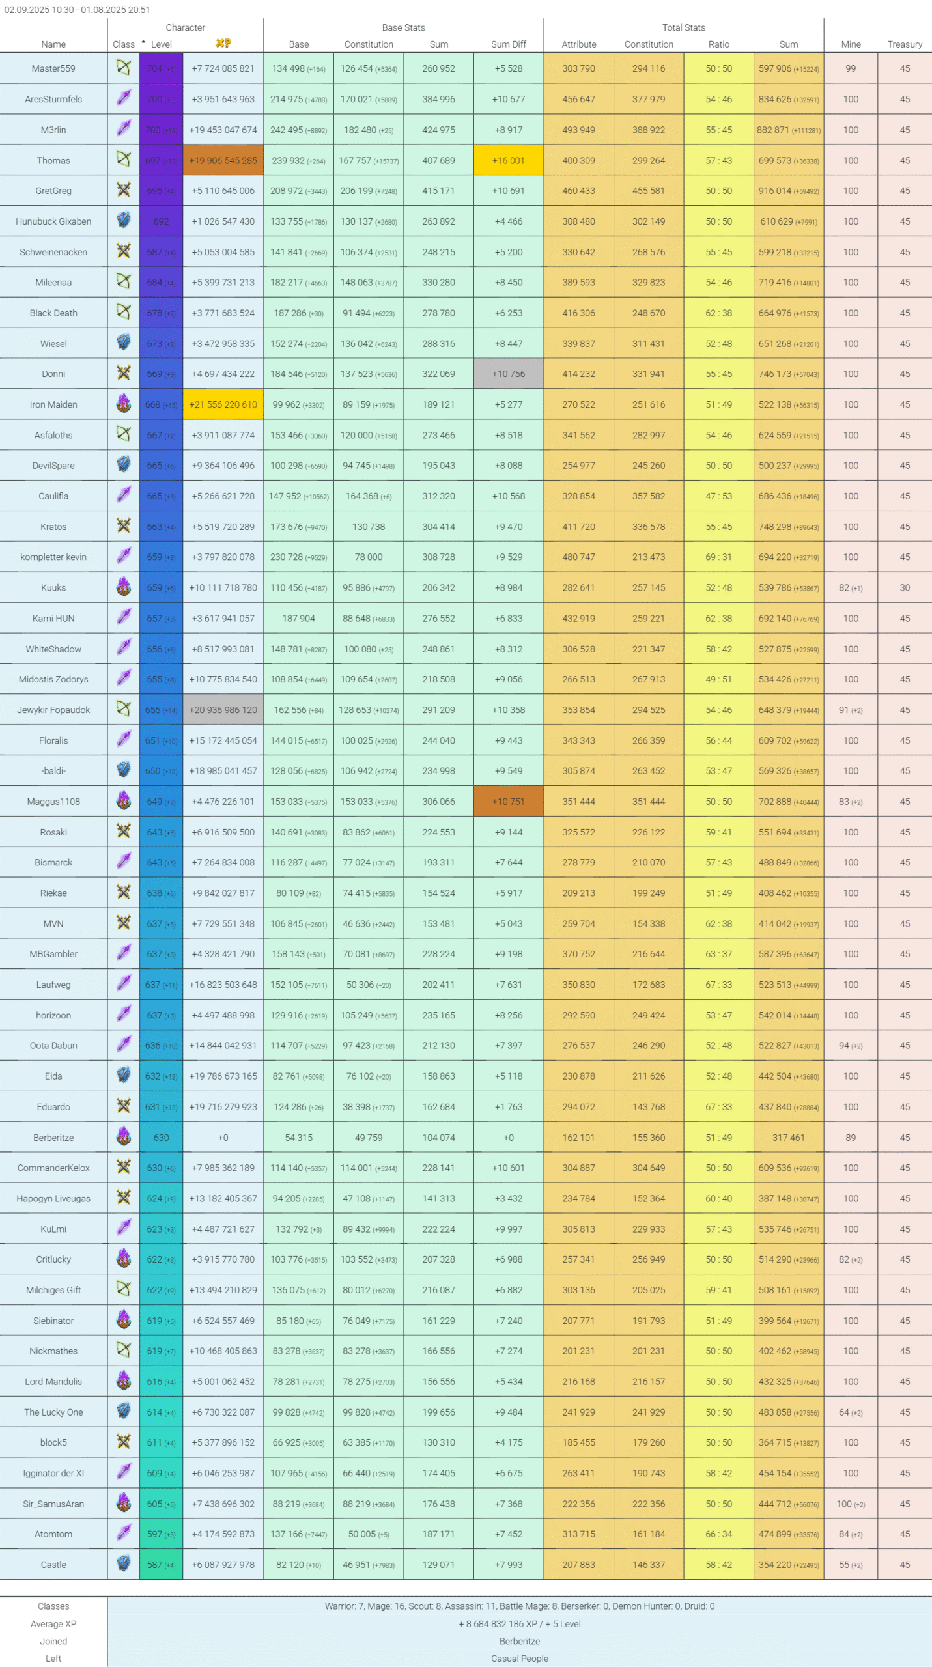Viewport: 932px width, 1667px height.
Task: Click the Scout bow icon for Jewykir Fopaudok
Action: pos(123,709)
